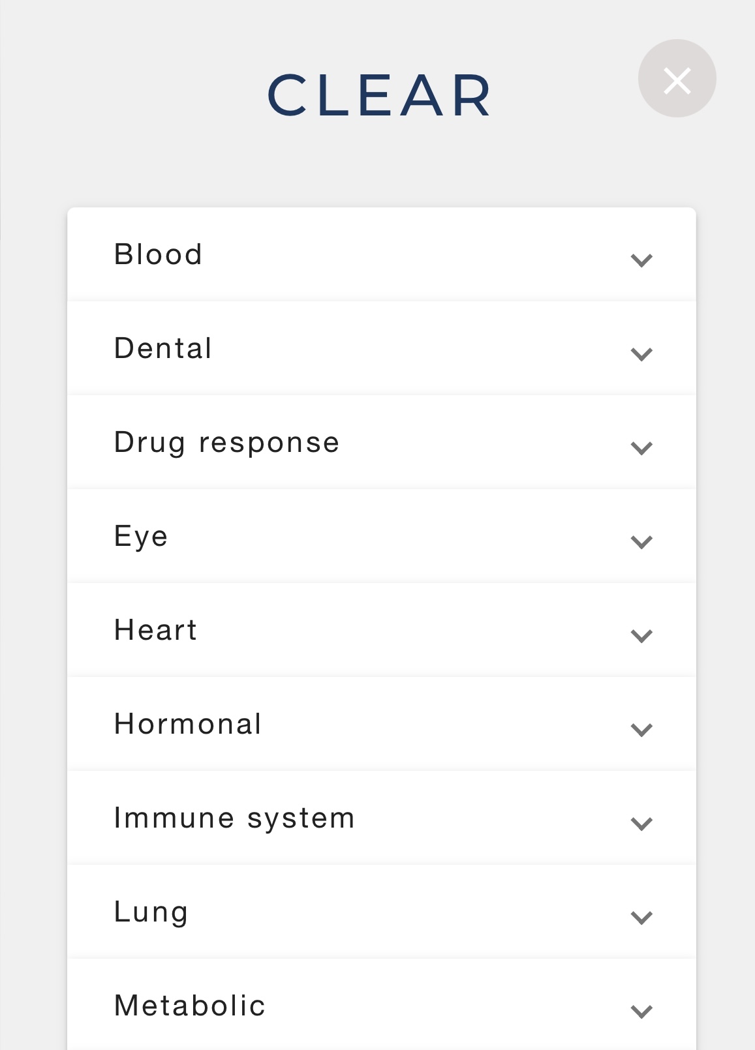Expand the Dental category chevron
The width and height of the screenshot is (755, 1050).
[641, 354]
